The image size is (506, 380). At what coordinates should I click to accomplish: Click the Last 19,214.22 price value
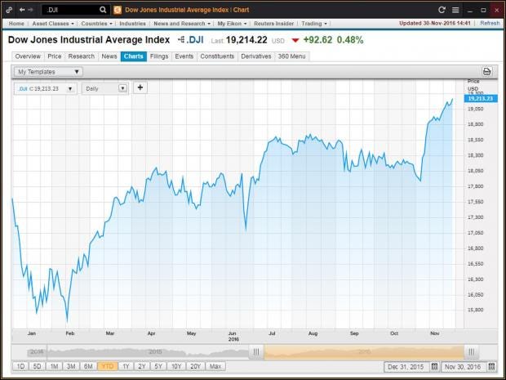click(x=246, y=40)
